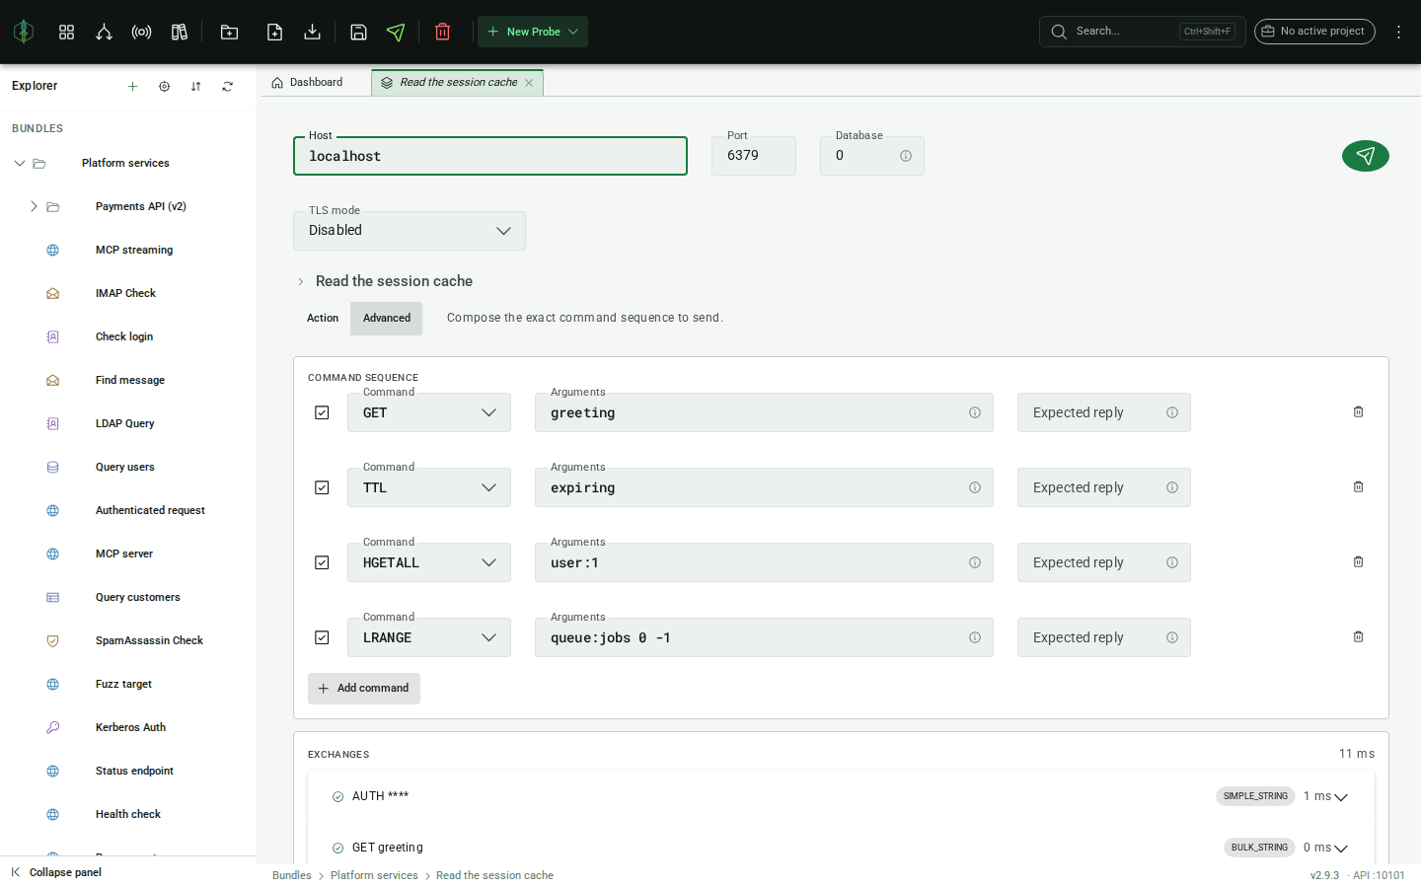Screen dimensions: 1421x888
Task: Open the IMAP Check probe
Action: tap(125, 293)
